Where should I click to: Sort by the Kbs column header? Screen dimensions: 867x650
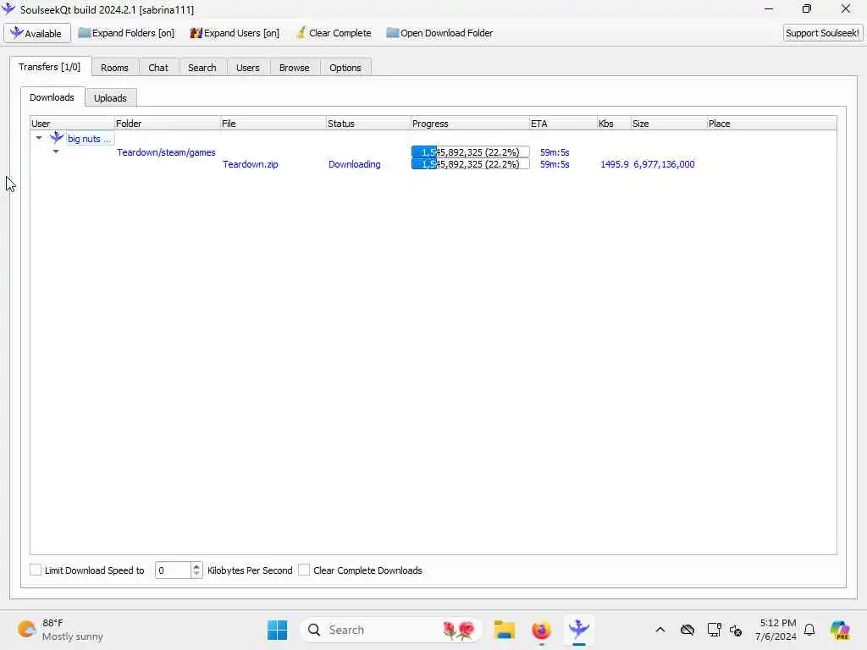coord(614,124)
